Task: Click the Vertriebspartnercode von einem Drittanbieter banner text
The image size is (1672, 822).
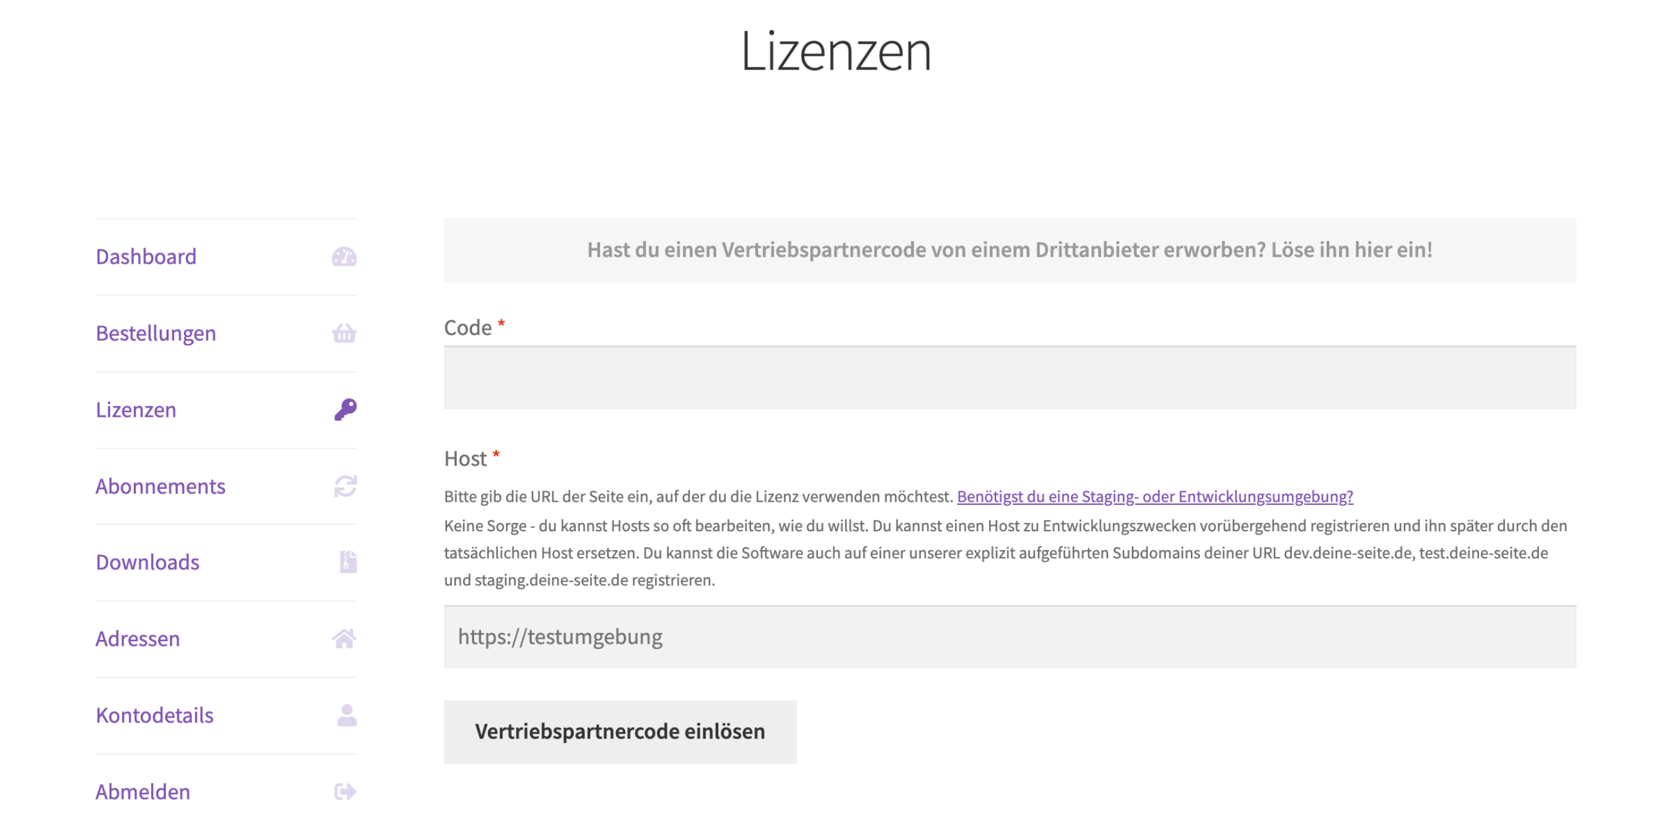Action: coord(1010,250)
